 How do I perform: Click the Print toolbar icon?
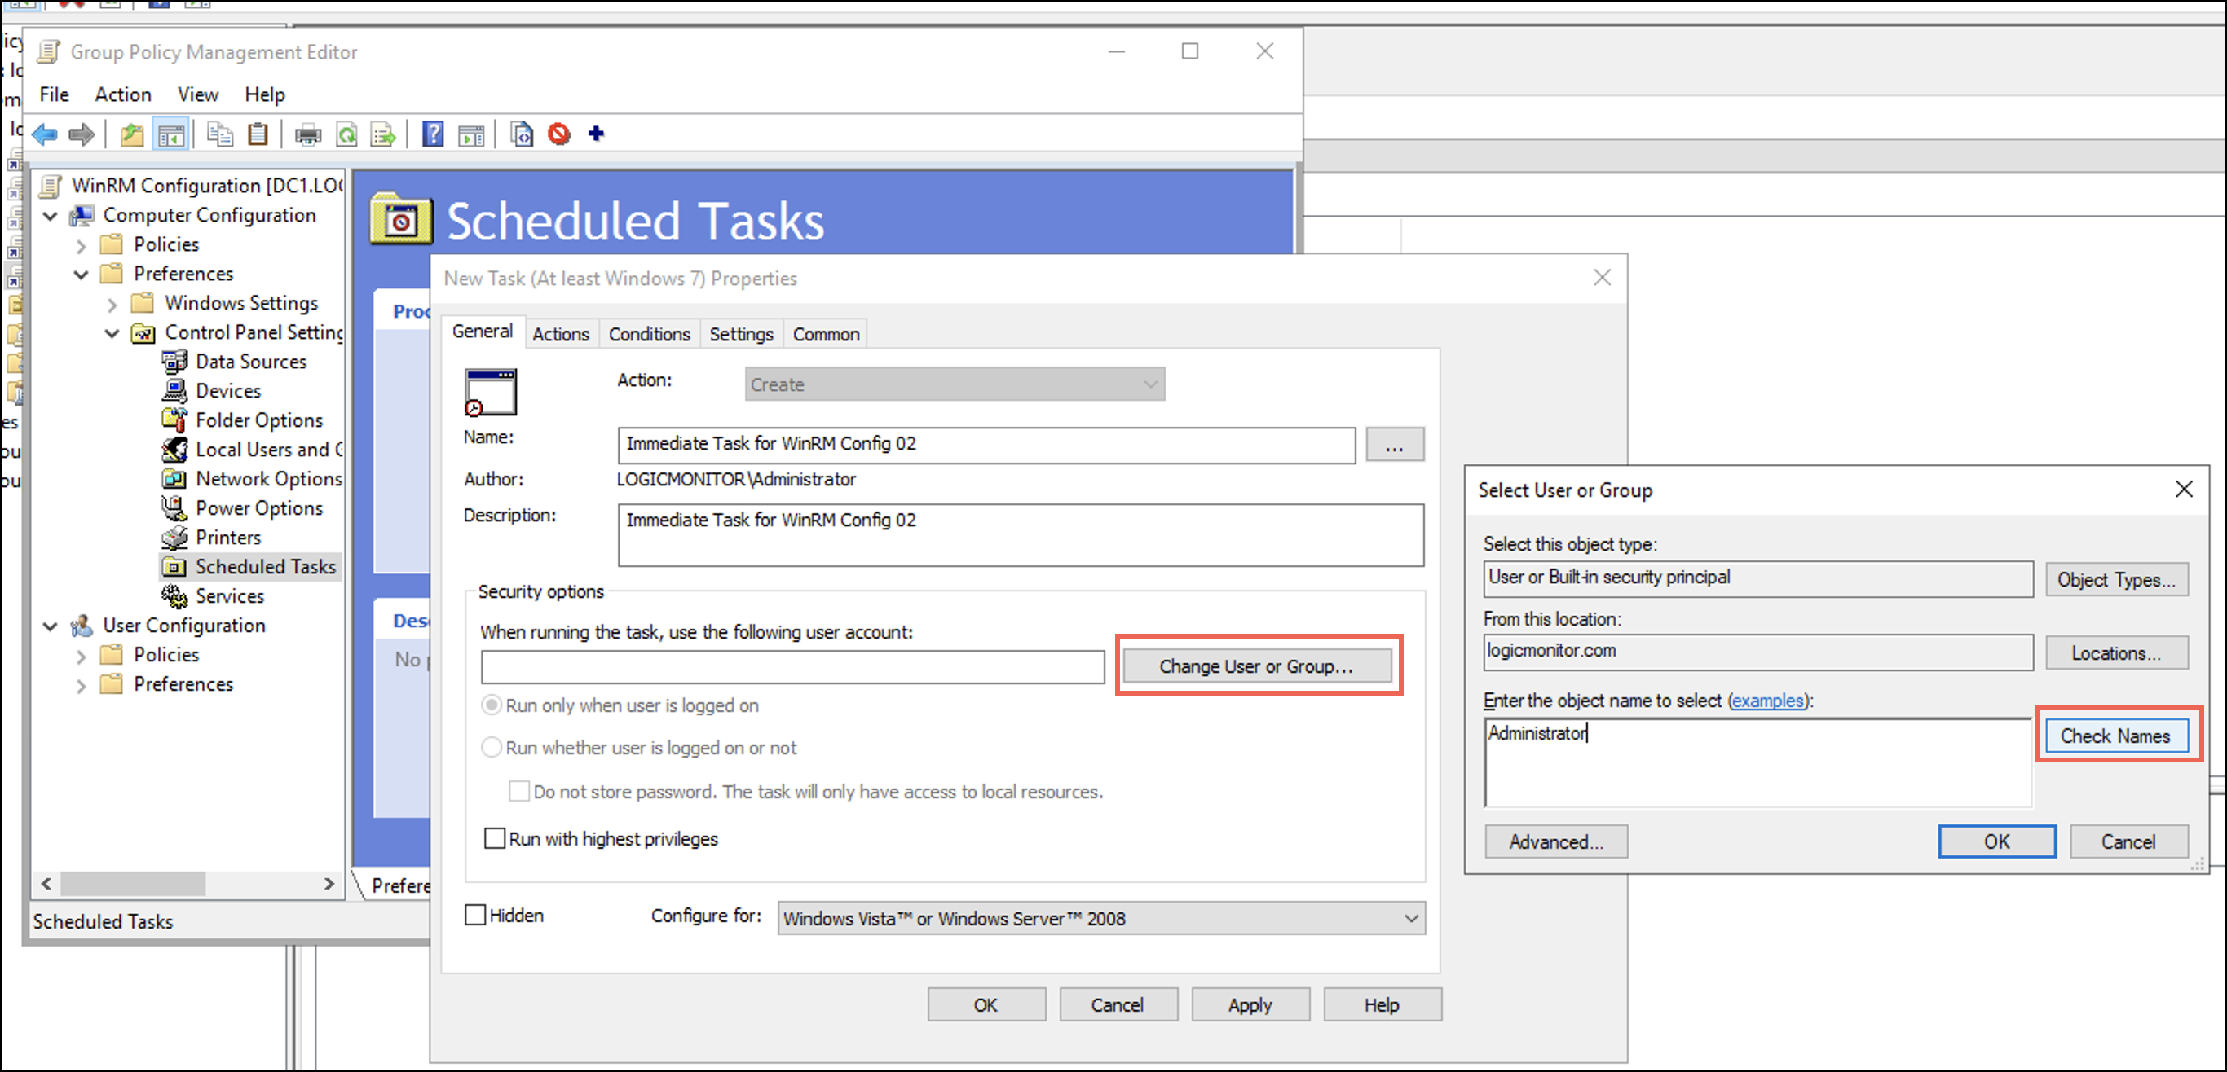pos(309,134)
